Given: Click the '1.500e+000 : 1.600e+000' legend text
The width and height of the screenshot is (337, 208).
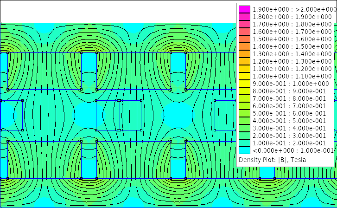Looking at the screenshot, I should click(x=292, y=39).
